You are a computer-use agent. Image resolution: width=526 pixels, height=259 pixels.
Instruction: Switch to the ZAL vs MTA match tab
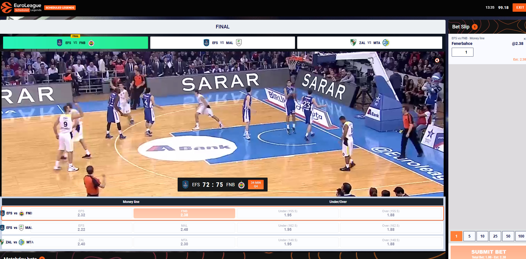point(370,43)
